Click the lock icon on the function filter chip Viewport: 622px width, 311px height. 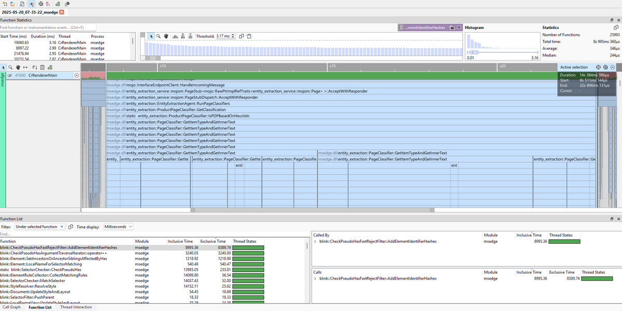pyautogui.click(x=451, y=27)
